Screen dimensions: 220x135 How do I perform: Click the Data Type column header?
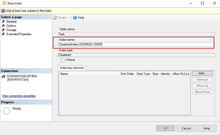pyautogui.click(x=143, y=74)
